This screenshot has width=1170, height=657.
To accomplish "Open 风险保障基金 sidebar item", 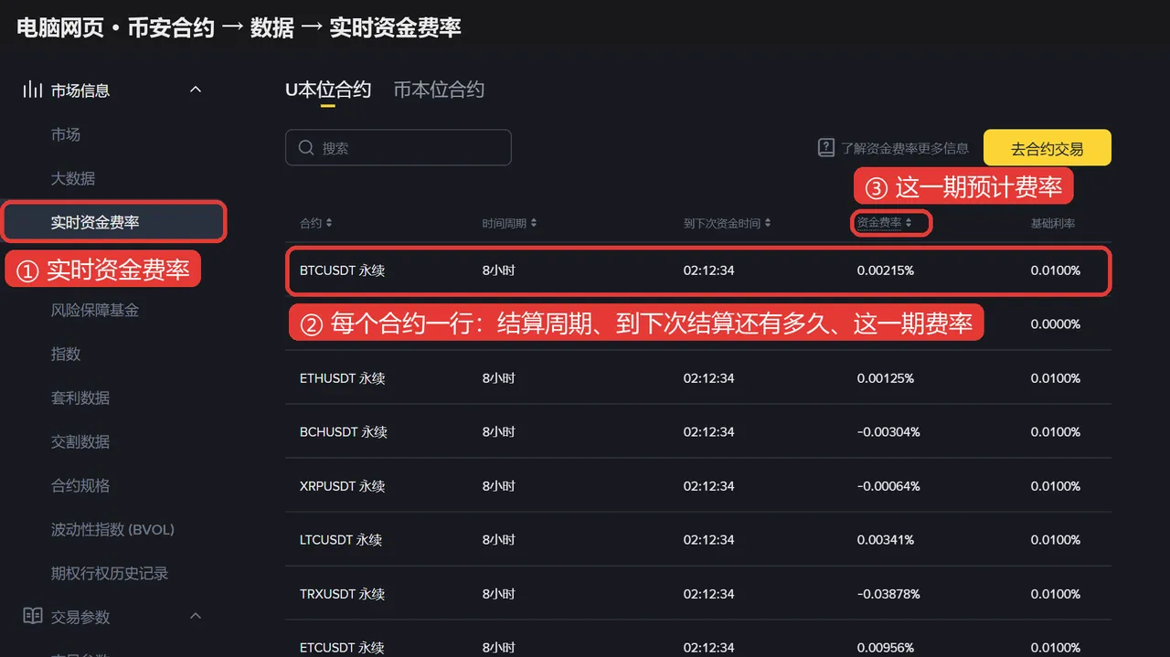I will coord(95,310).
